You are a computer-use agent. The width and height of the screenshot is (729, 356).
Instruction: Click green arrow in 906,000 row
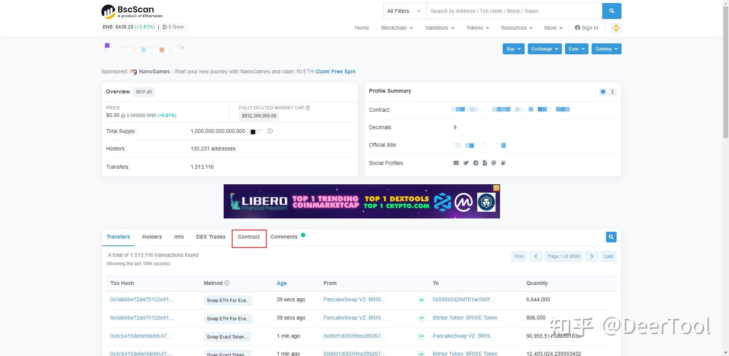tap(421, 318)
